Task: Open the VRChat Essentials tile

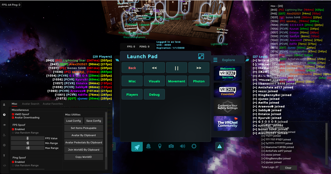Action: click(x=228, y=90)
